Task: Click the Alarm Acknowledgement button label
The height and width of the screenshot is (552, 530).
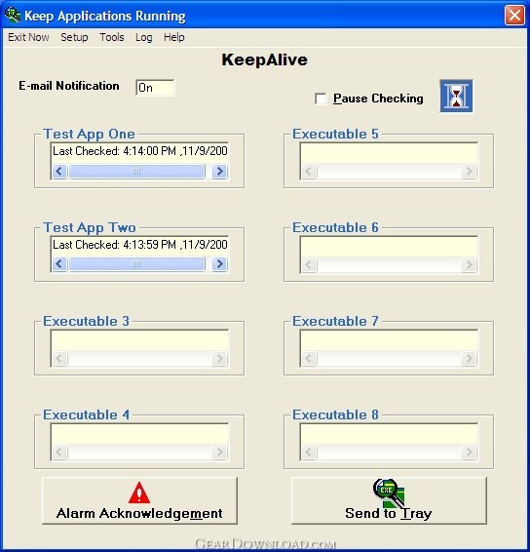Action: click(x=139, y=513)
